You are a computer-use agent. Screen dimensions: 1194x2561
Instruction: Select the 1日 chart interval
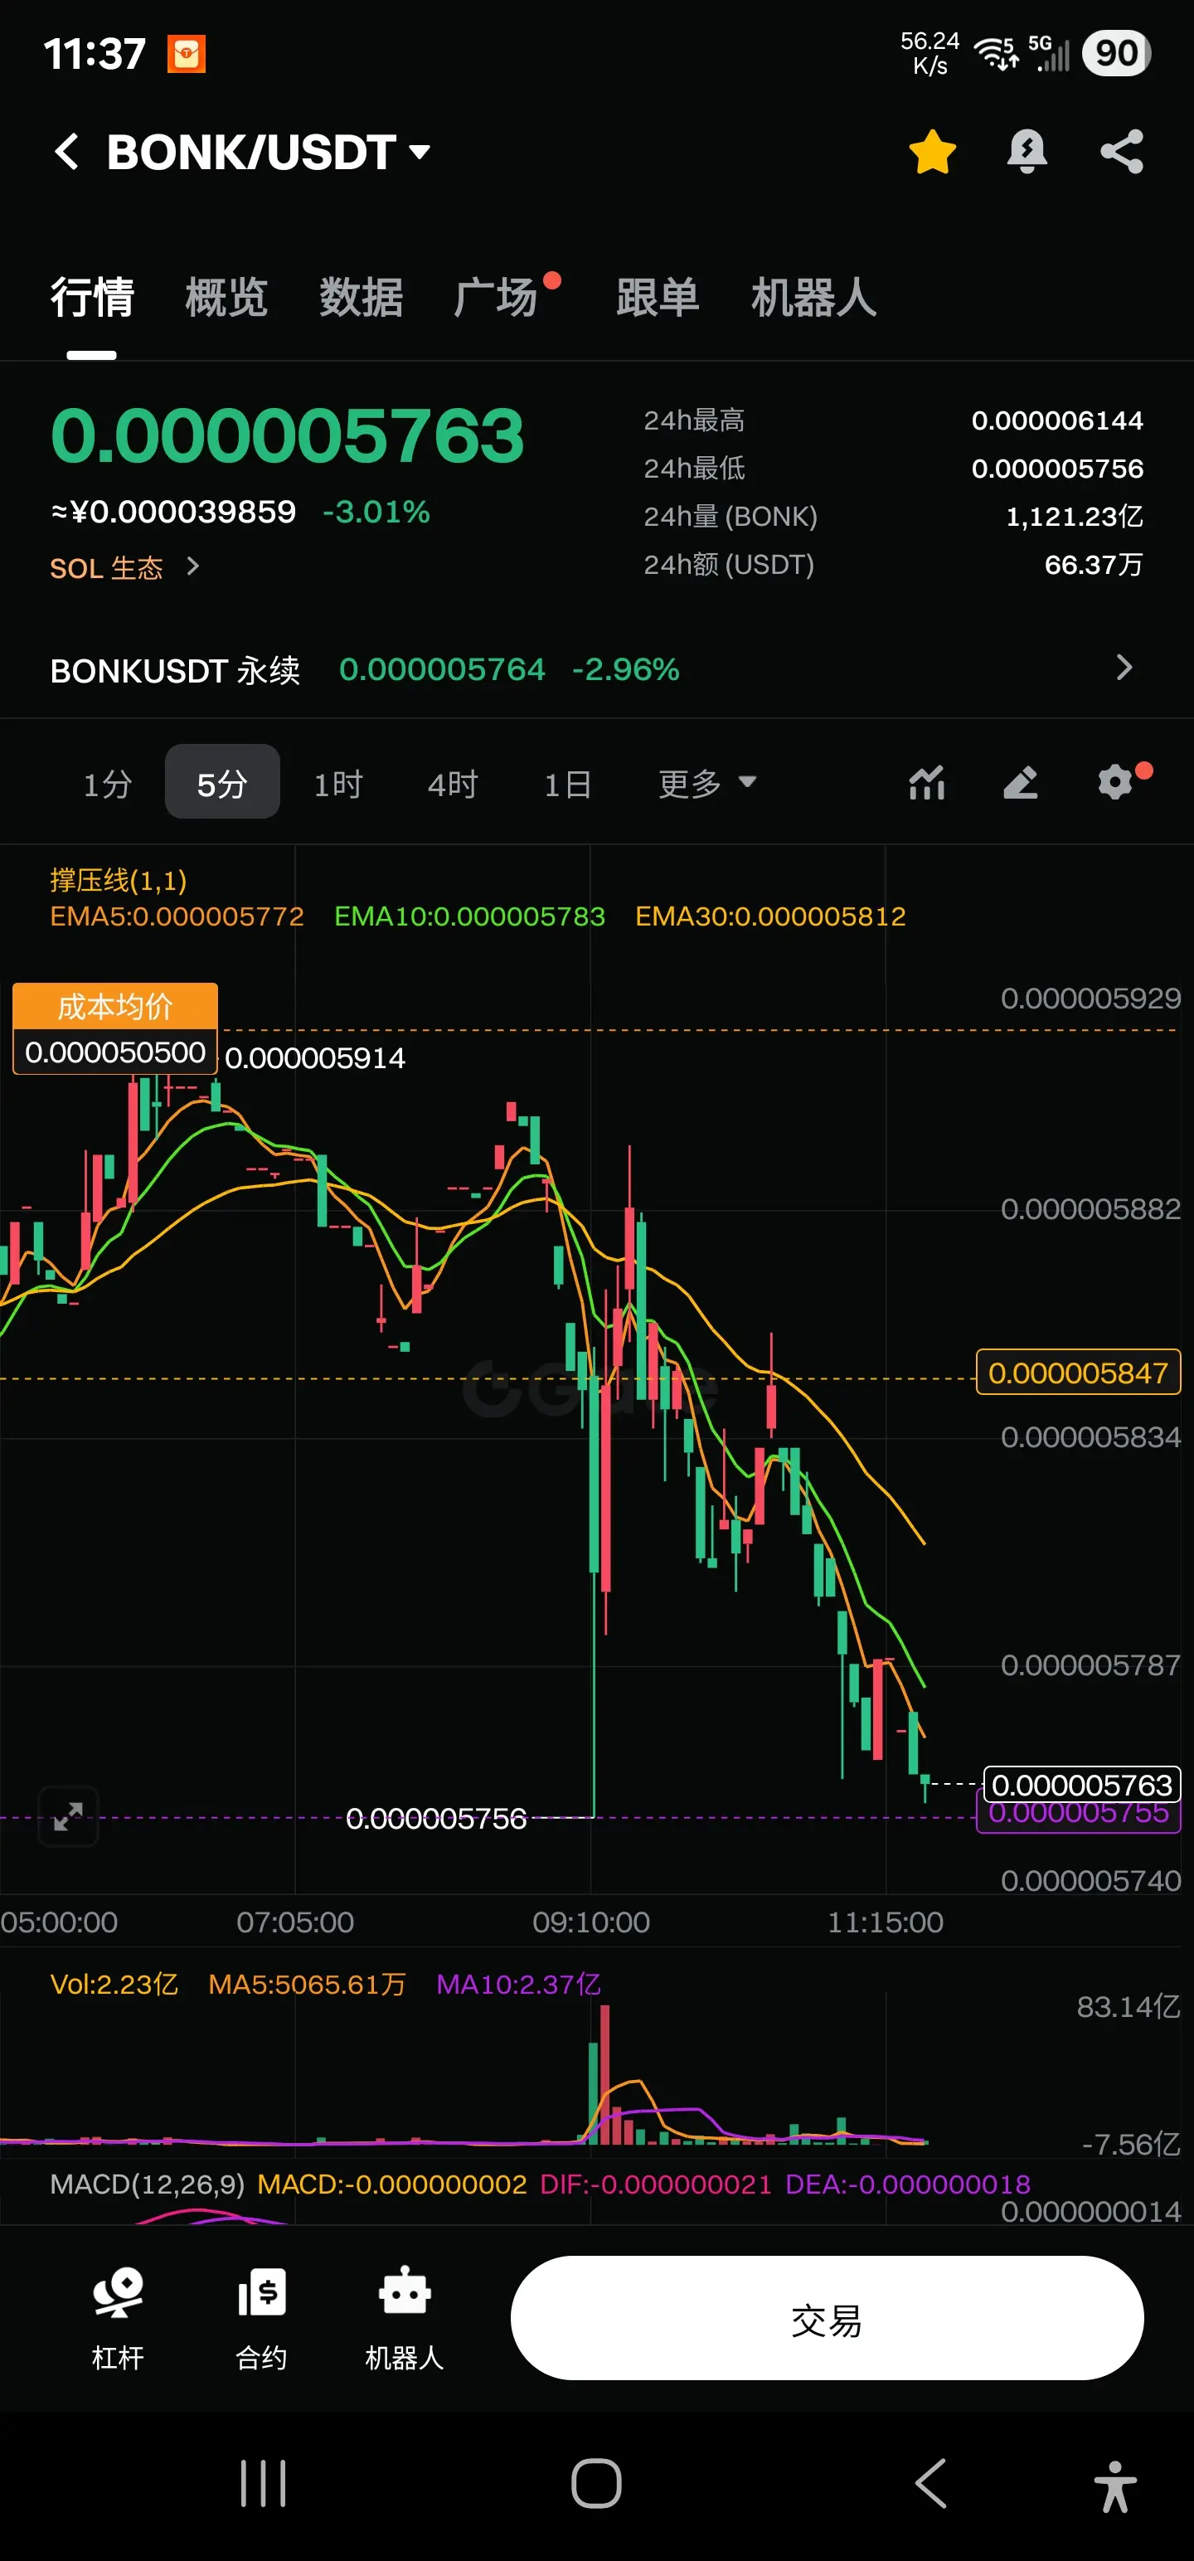(568, 784)
